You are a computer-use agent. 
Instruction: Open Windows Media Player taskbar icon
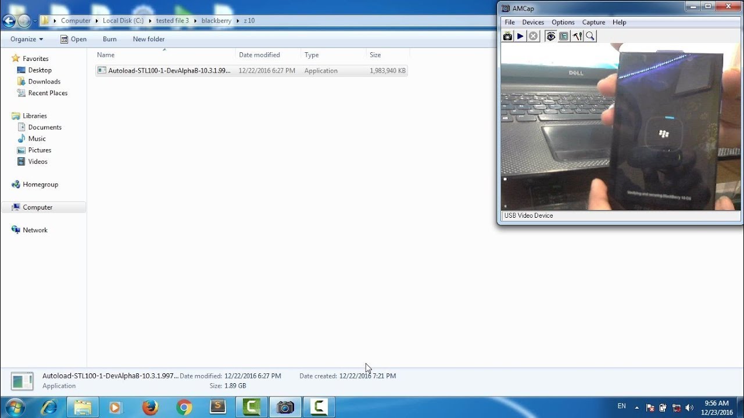point(116,408)
